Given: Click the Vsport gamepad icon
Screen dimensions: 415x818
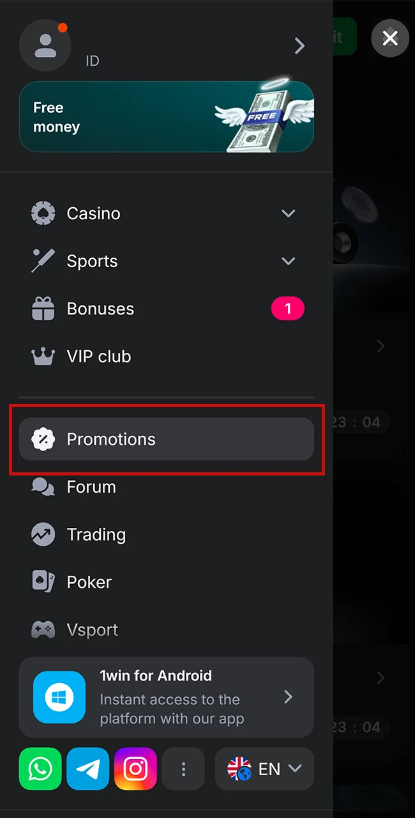Looking at the screenshot, I should pos(43,629).
